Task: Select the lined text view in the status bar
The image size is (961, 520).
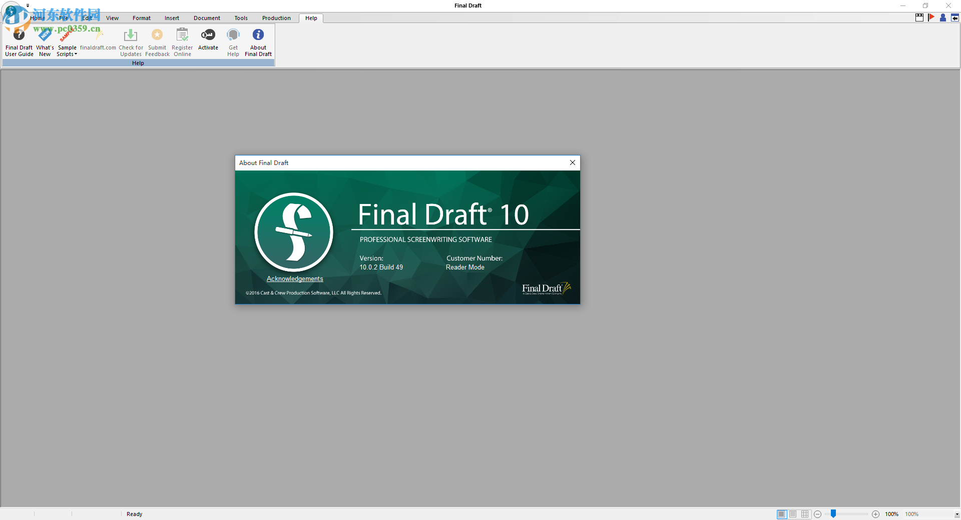Action: pyautogui.click(x=793, y=514)
